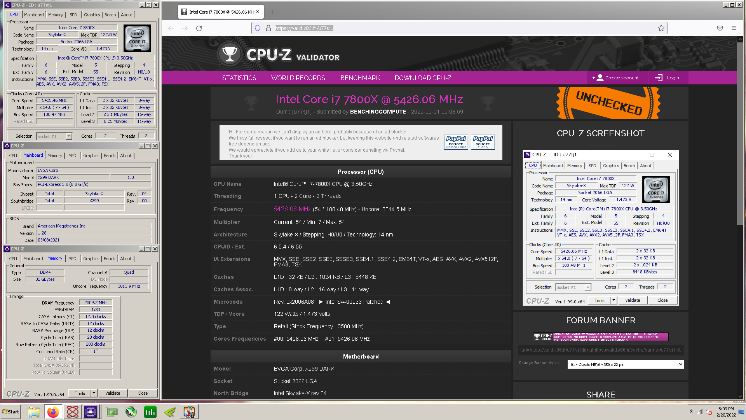Click the CPU-Z screenshot thumbnail on the page
This screenshot has height=420, width=746.
coord(601,228)
